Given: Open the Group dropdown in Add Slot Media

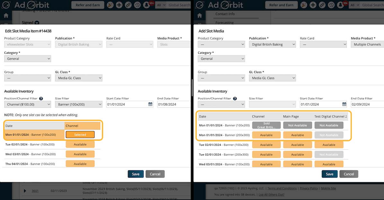Looking at the screenshot, I should [x=221, y=78].
